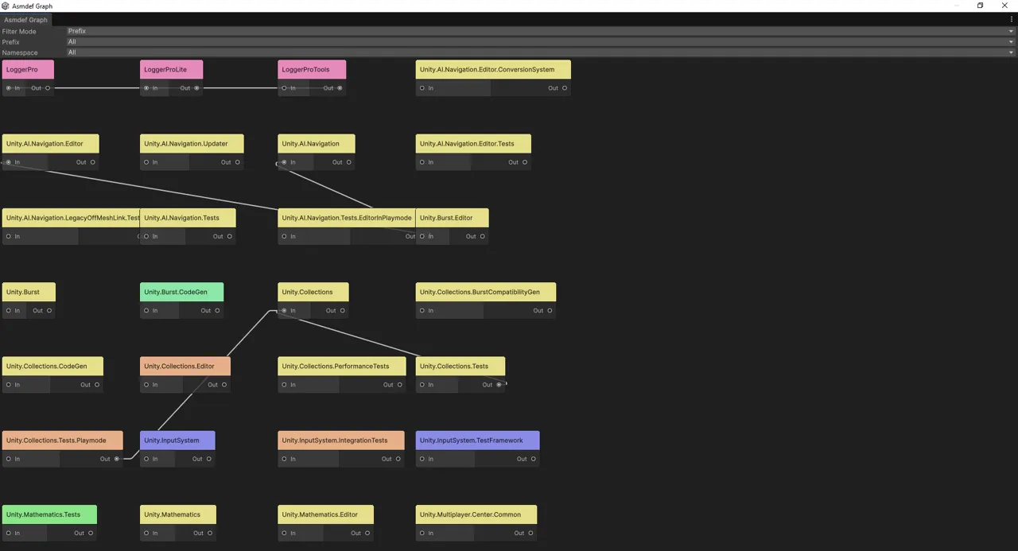Select the Unity.Collections.Tests.Playmode node title
Screen dimensions: 1018x551
click(x=62, y=440)
